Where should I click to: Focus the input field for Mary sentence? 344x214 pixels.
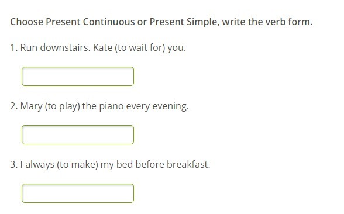(x=78, y=135)
